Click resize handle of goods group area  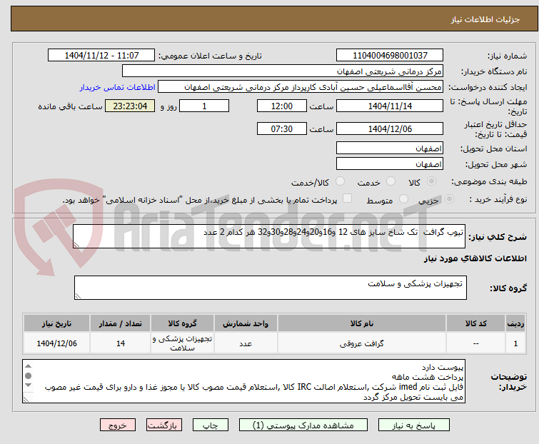pyautogui.click(x=78, y=296)
